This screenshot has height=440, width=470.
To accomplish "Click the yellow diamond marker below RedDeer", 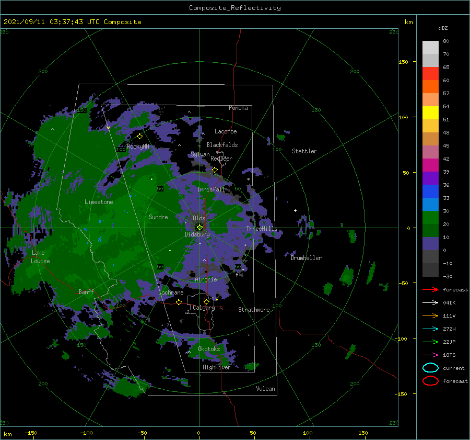I will coord(215,170).
